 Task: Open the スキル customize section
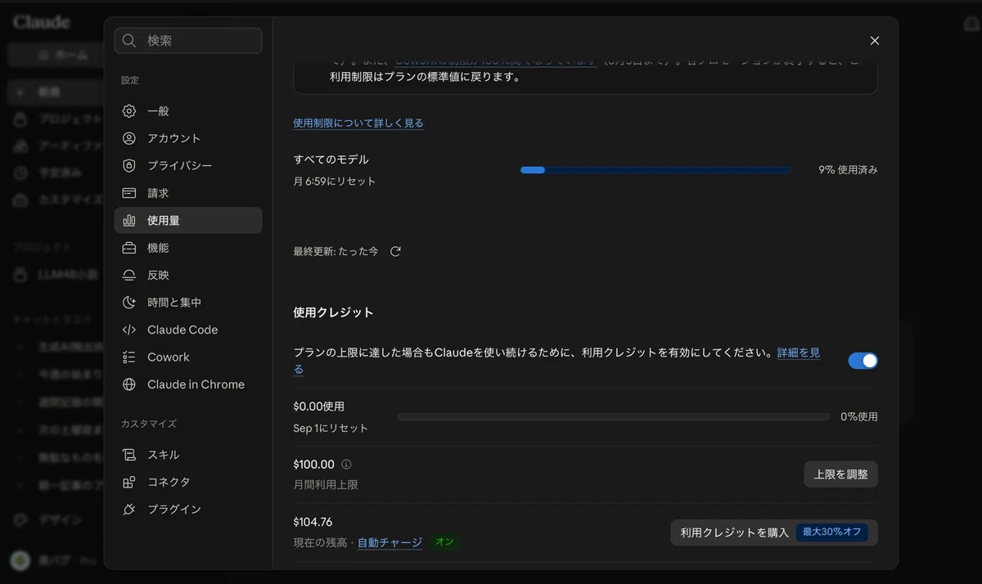click(188, 455)
